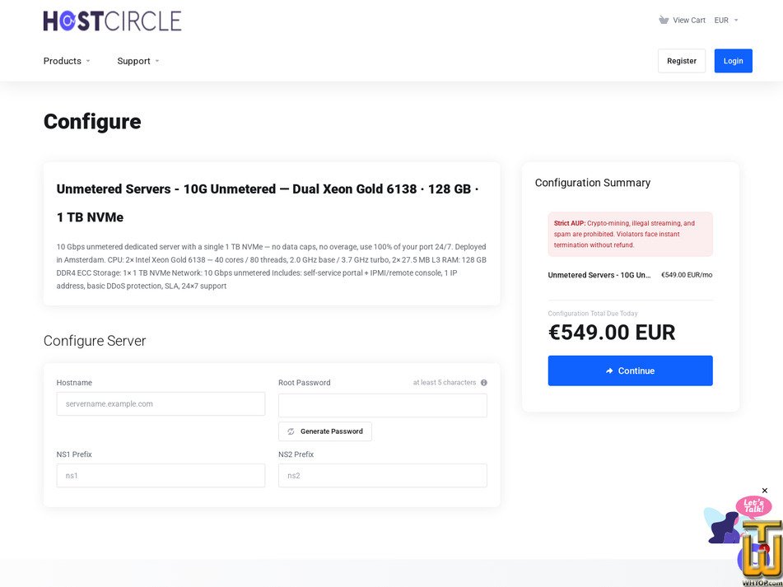Expand the Products menu
783x587 pixels.
pyautogui.click(x=67, y=61)
